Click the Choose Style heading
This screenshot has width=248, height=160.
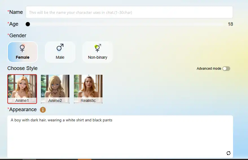tap(22, 68)
